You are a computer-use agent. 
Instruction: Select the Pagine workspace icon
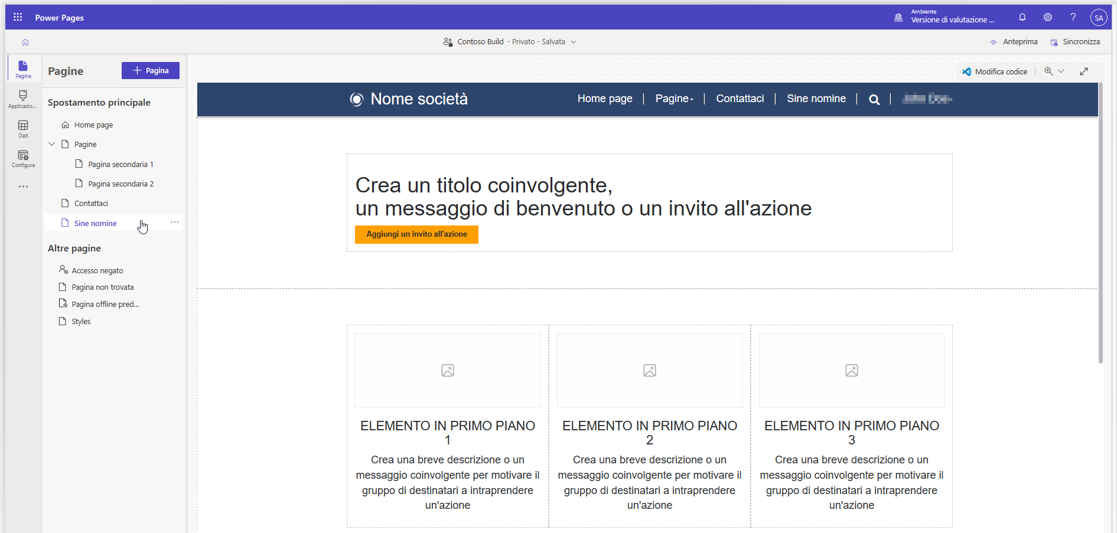tap(23, 69)
